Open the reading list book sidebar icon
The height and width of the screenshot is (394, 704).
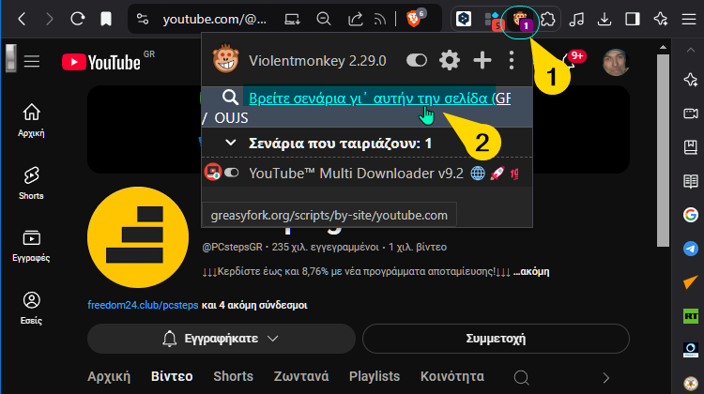(x=691, y=181)
